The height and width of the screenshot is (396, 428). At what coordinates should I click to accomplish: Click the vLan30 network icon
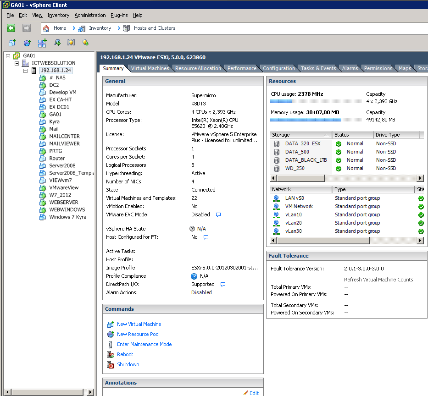[x=276, y=231]
